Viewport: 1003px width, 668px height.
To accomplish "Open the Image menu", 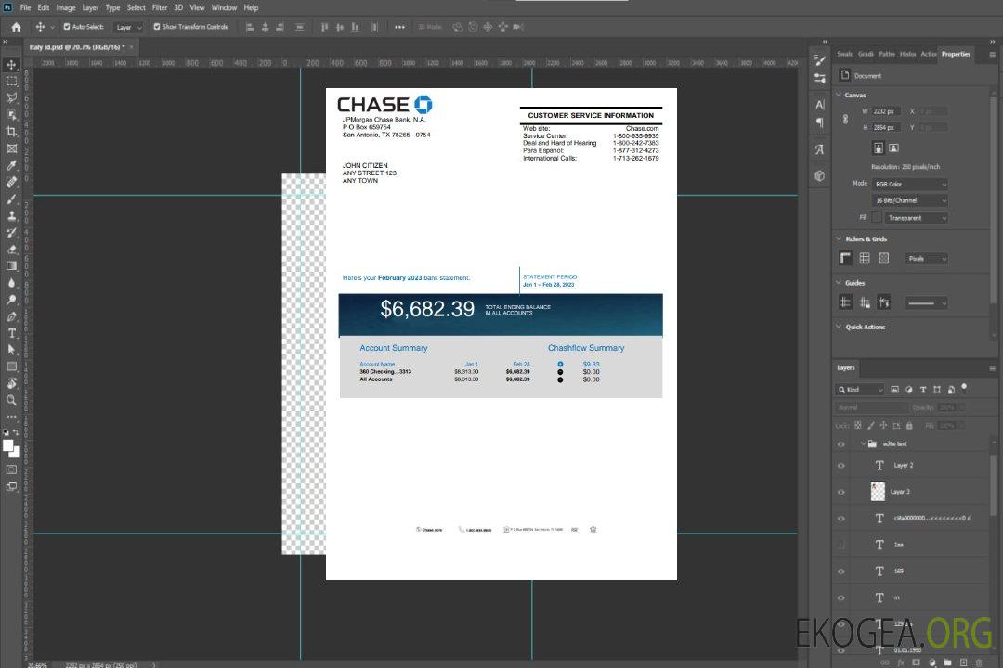I will (65, 7).
